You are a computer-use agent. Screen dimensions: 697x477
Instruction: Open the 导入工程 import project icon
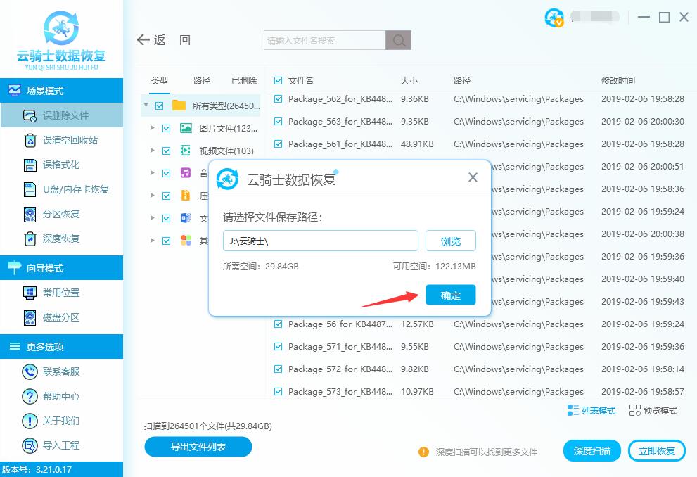(x=30, y=445)
